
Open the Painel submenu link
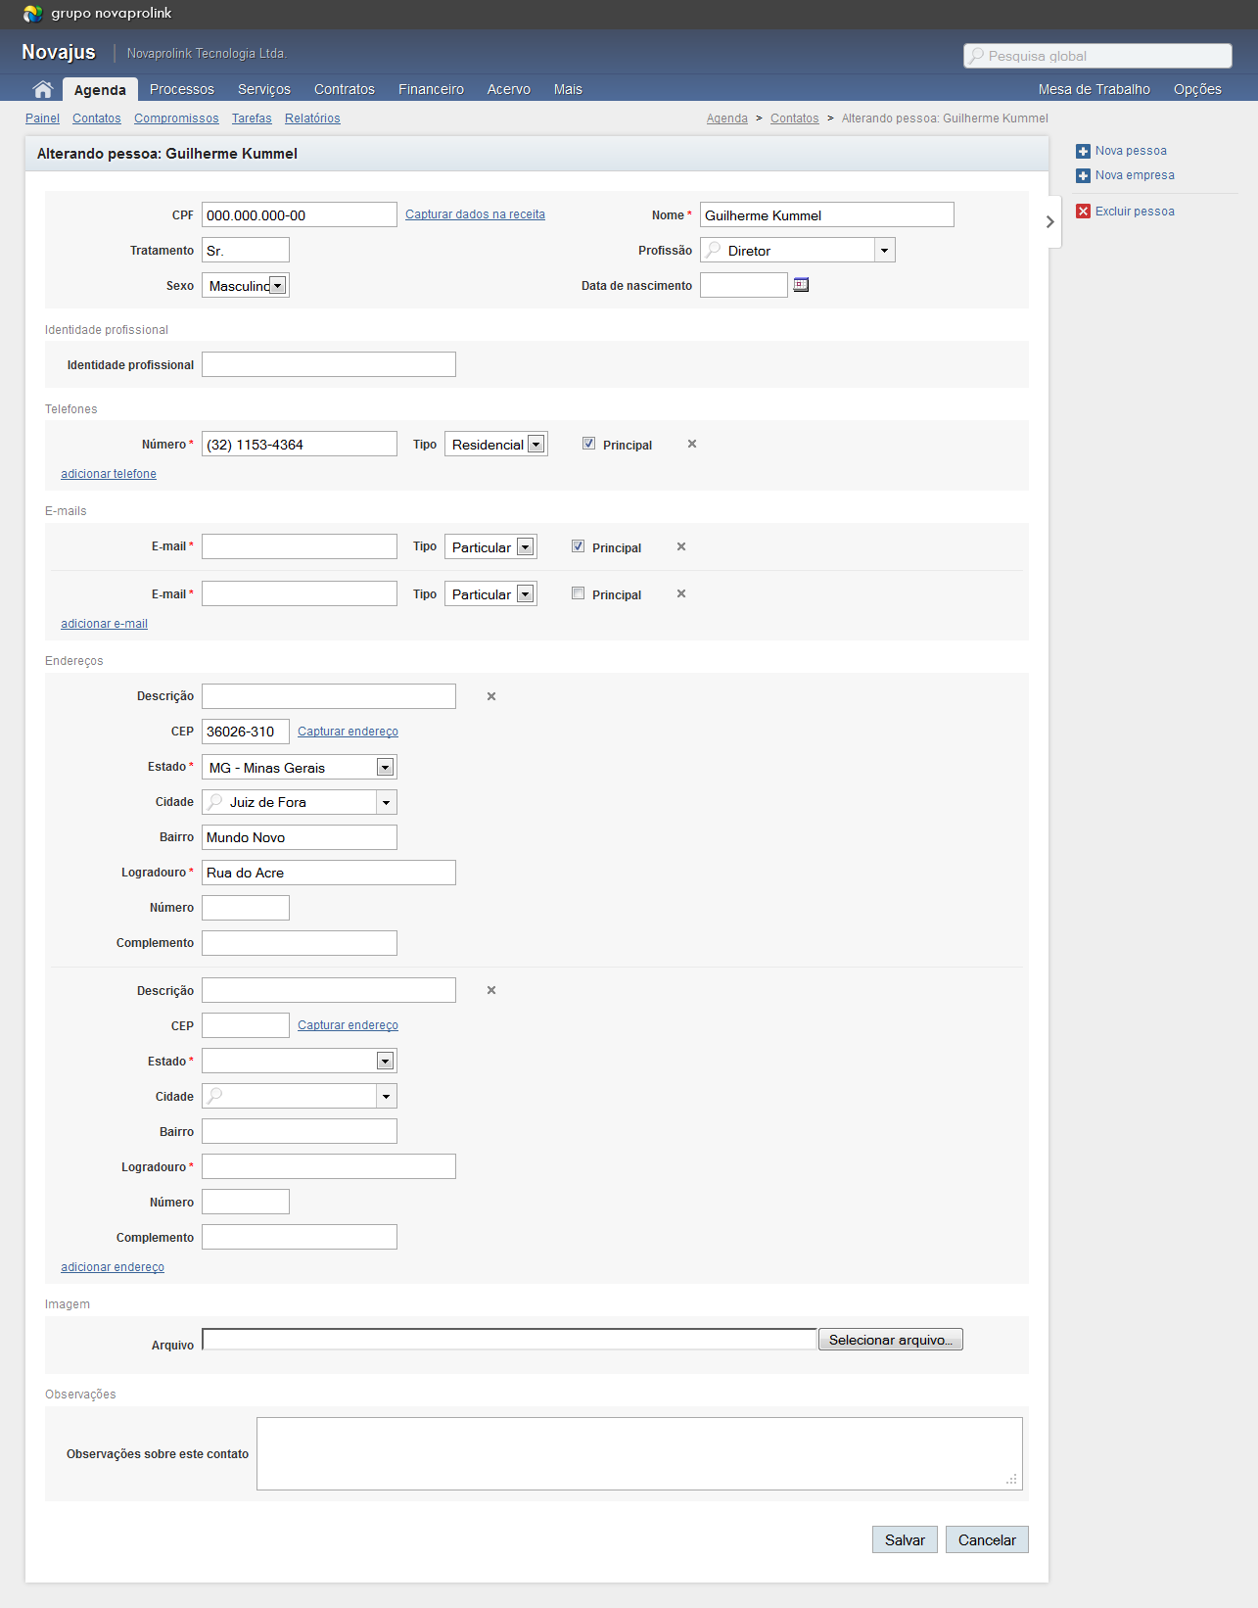click(42, 118)
